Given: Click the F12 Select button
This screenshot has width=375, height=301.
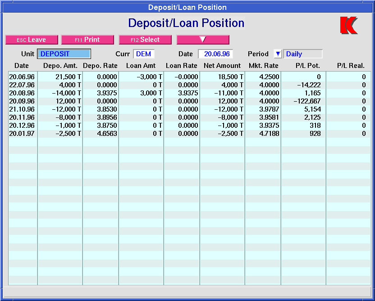Looking at the screenshot, I should pyautogui.click(x=145, y=40).
